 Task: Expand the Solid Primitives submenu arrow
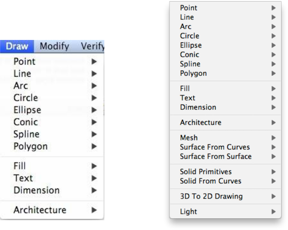[274, 172]
